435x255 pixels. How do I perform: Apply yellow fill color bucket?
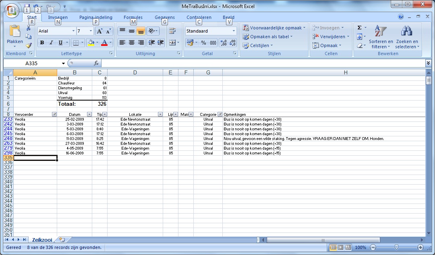[91, 43]
